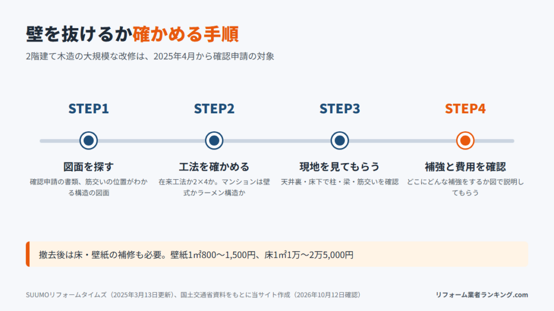Click subtitle about 2025年4月 確認申請
This screenshot has height=311, width=554.
point(150,56)
